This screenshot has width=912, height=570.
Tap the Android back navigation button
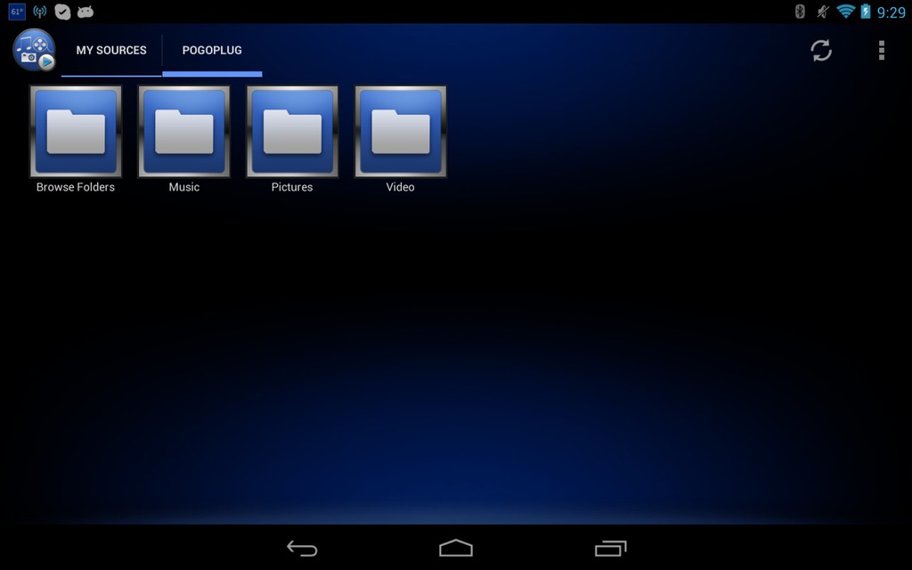point(303,548)
